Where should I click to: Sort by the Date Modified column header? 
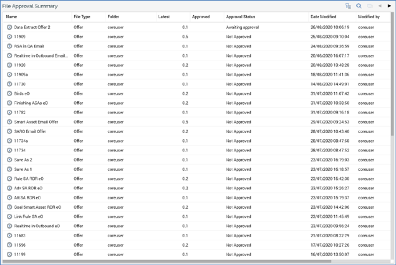323,17
